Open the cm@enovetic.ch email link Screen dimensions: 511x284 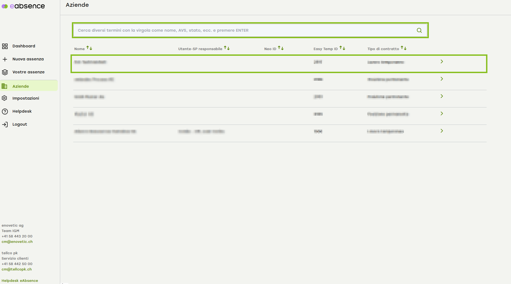17,242
